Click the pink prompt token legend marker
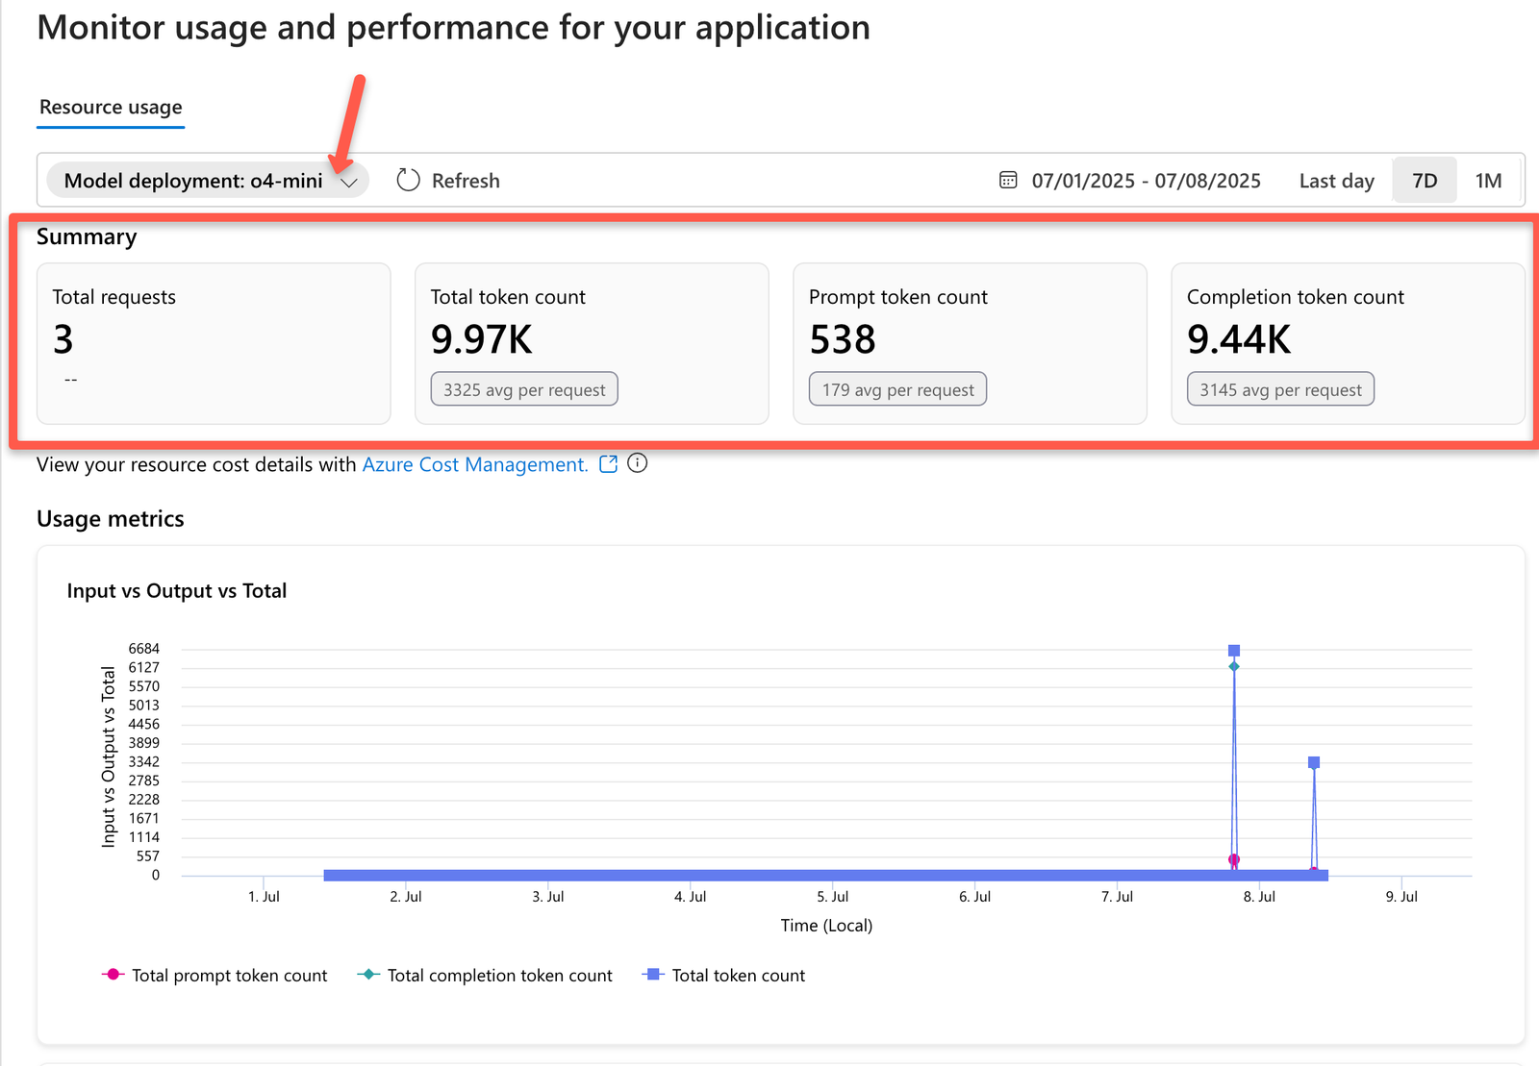1539x1066 pixels. tap(113, 975)
